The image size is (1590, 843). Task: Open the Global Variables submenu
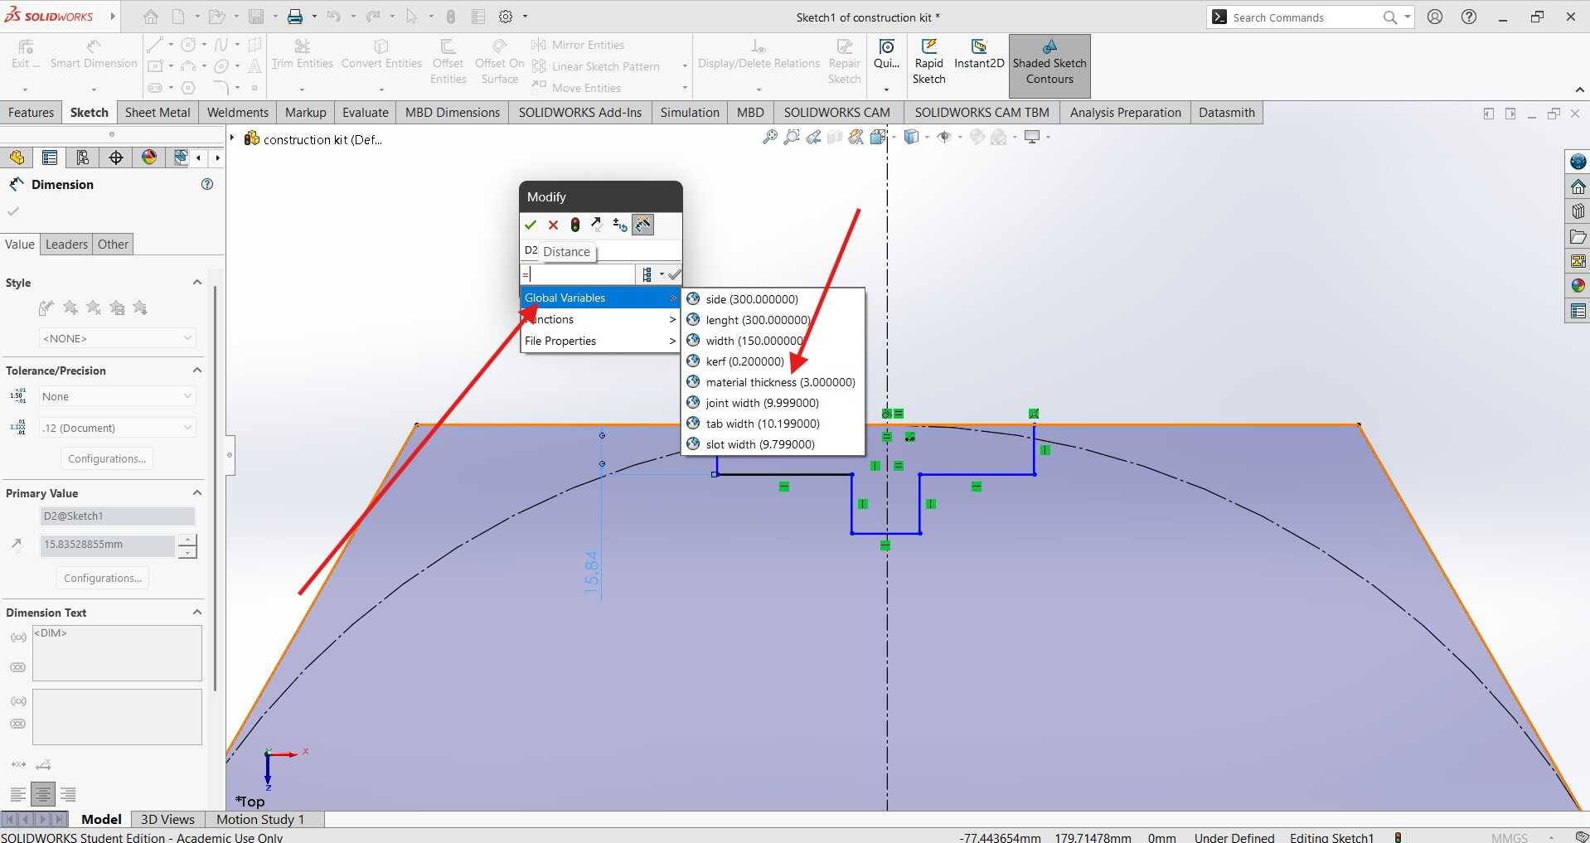pyautogui.click(x=600, y=298)
